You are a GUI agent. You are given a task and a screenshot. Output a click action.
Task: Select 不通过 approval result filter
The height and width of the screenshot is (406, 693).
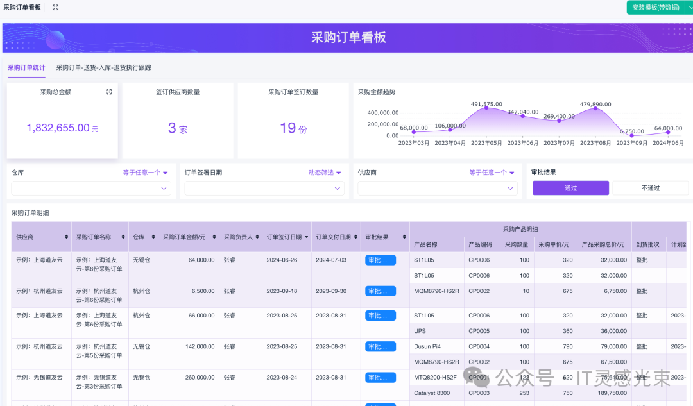pos(650,188)
